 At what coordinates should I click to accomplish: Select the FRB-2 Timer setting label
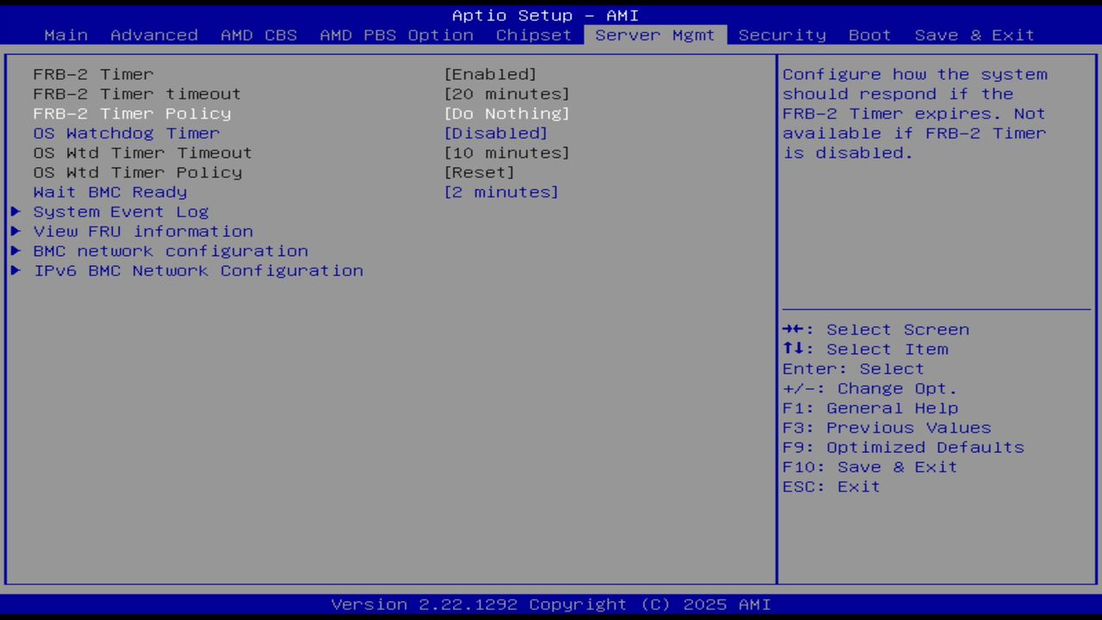tap(94, 75)
